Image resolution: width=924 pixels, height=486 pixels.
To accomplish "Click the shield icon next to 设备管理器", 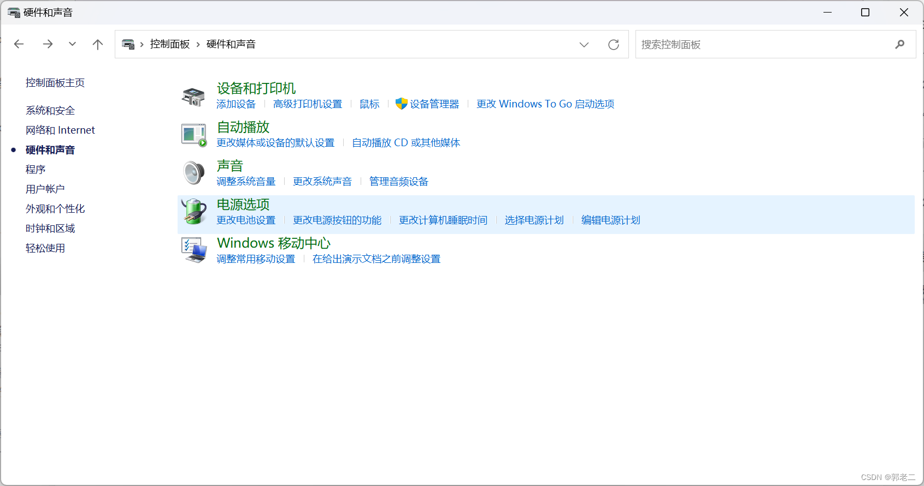I will click(402, 104).
